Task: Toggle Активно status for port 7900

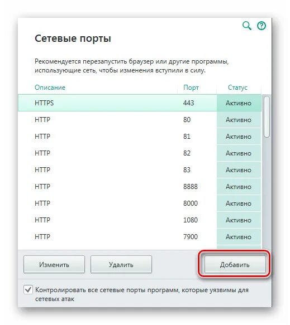Action: [x=239, y=237]
